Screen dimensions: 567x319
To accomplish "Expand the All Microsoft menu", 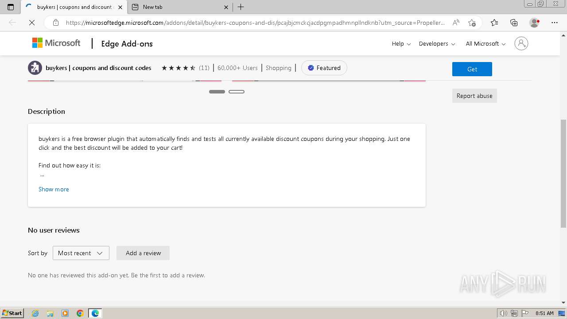I will coord(485,43).
